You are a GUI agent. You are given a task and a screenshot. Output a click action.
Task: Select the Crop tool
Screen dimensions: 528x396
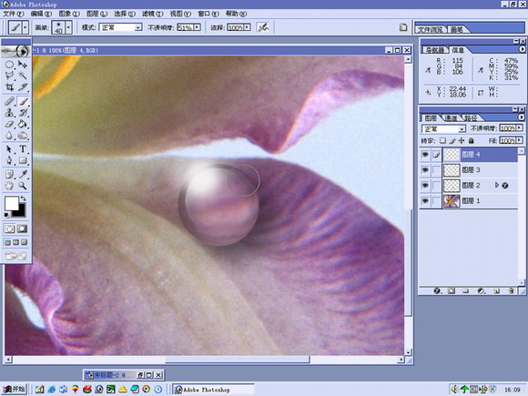pyautogui.click(x=9, y=87)
